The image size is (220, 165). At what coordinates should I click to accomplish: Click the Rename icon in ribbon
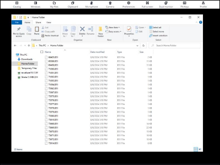tap(90, 29)
